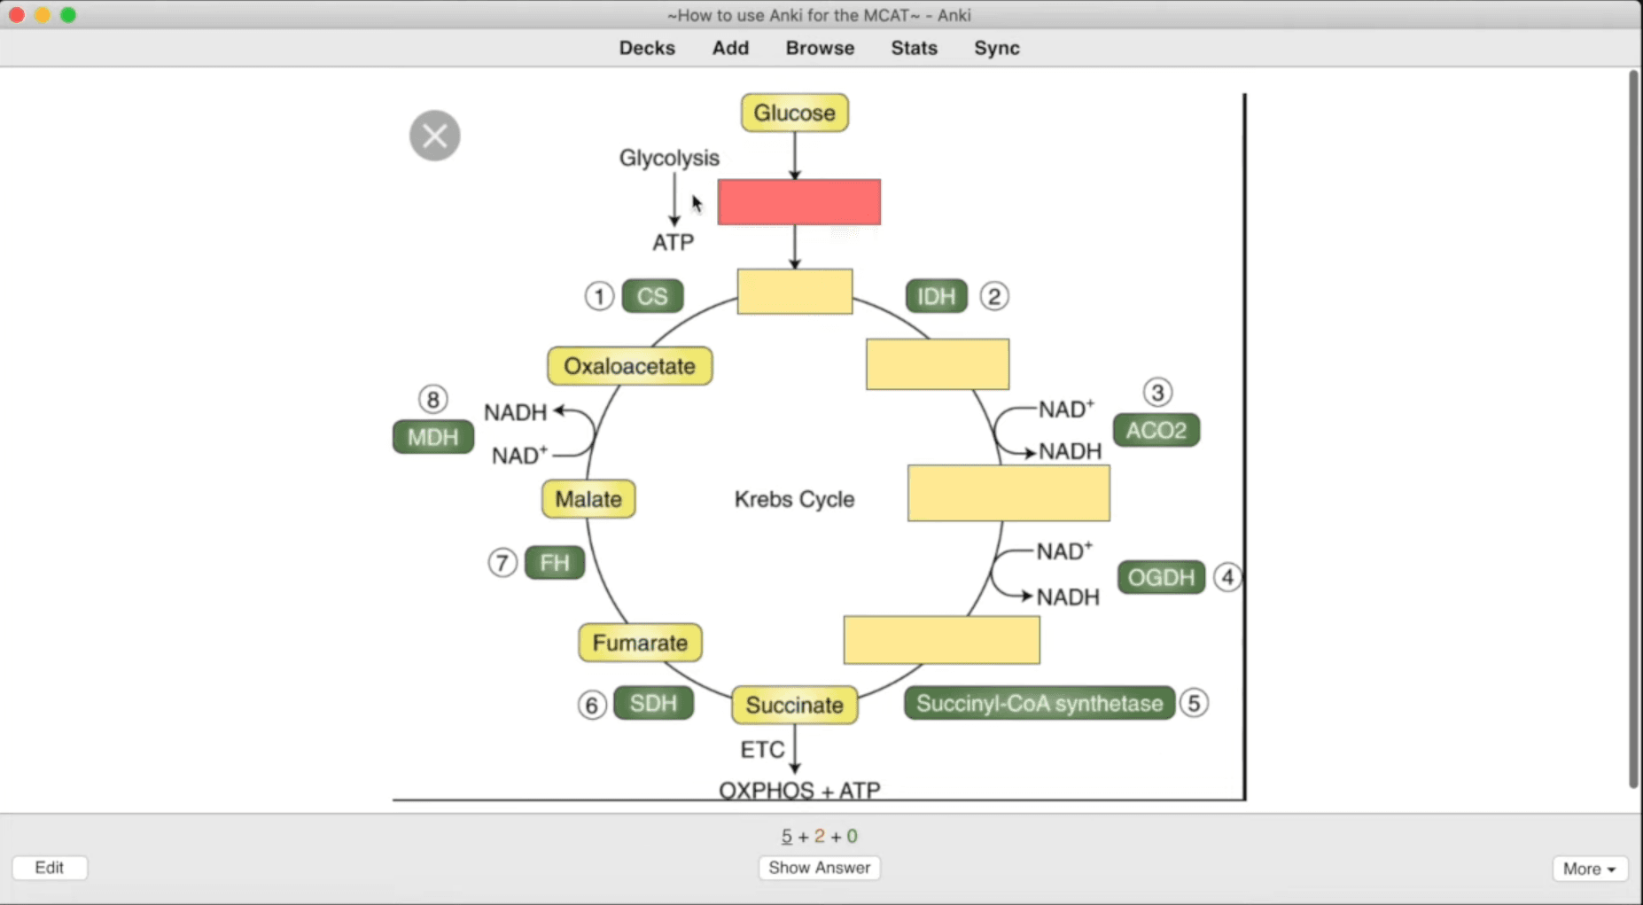
Task: Click the green SDH enzyme label
Action: [x=653, y=703]
